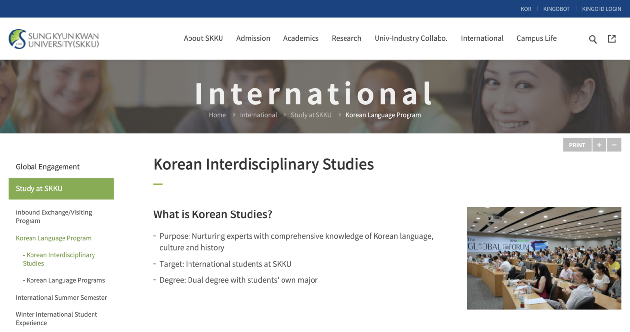Go to Home in breadcrumb
630x332 pixels.
tap(217, 115)
